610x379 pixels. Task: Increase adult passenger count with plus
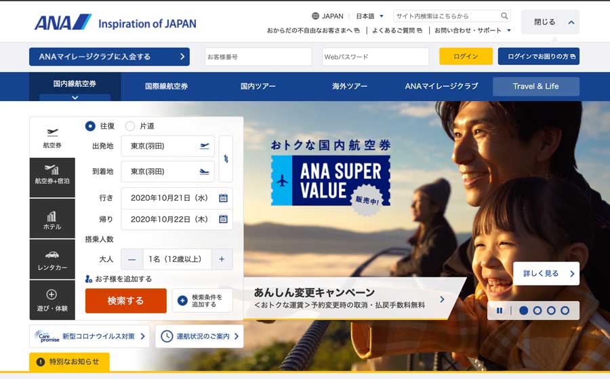[x=222, y=259]
